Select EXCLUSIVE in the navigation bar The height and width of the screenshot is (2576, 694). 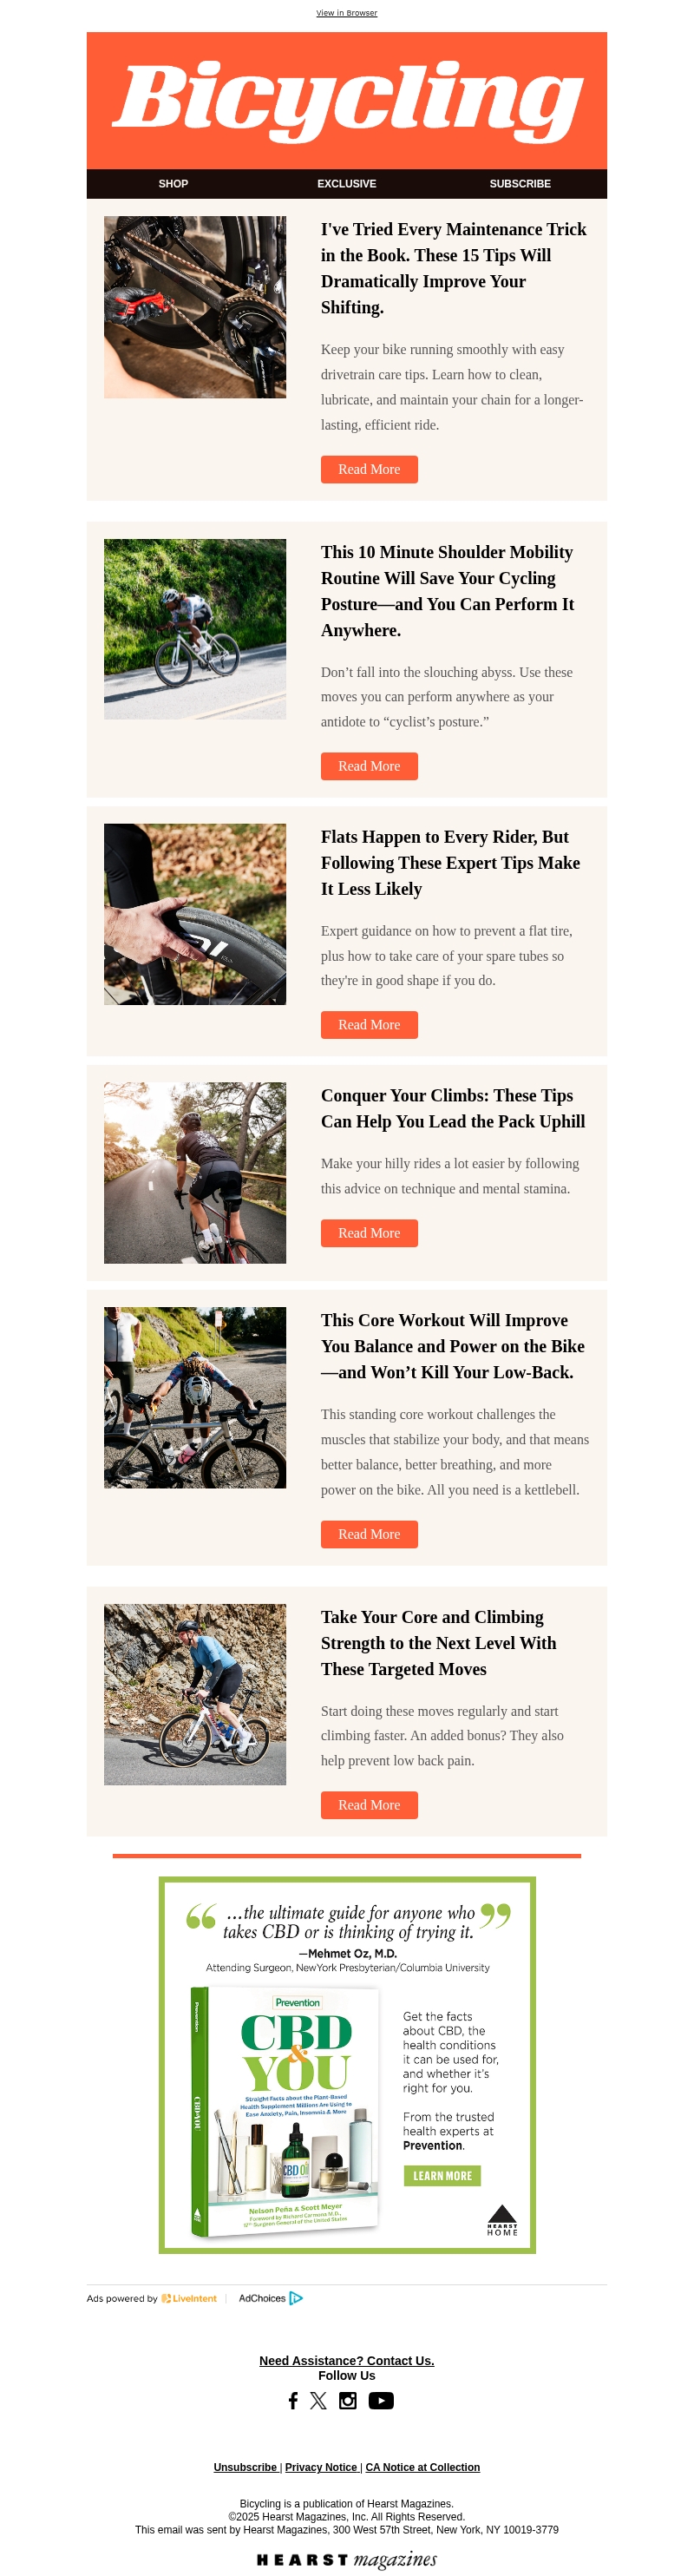347,184
